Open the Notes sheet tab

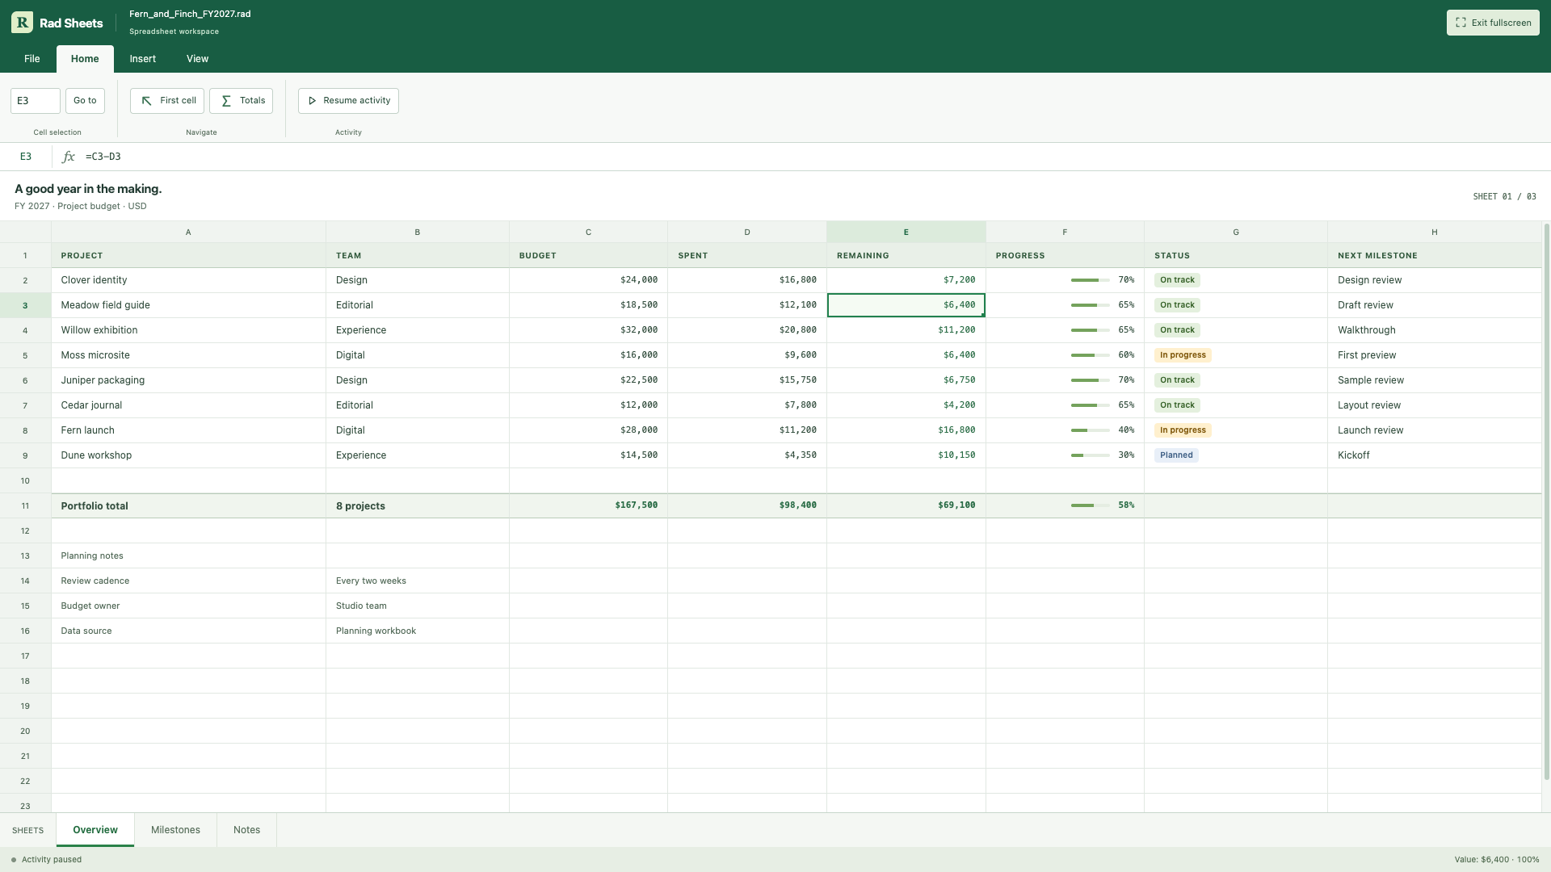pyautogui.click(x=247, y=830)
